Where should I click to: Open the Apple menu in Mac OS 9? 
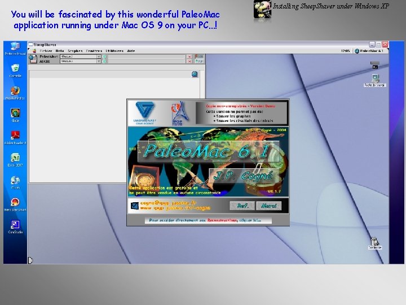pyautogui.click(x=34, y=51)
